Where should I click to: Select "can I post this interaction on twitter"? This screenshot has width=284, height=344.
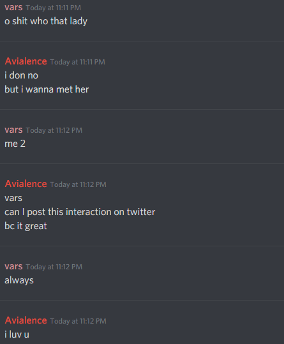[80, 212]
